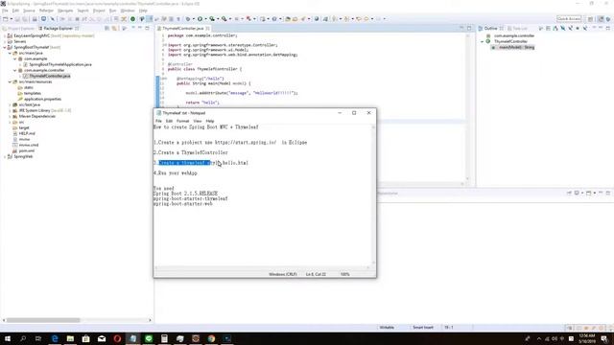The height and width of the screenshot is (345, 614).
Task: Click the New file toolbar icon in Eclipse
Action: [6, 19]
